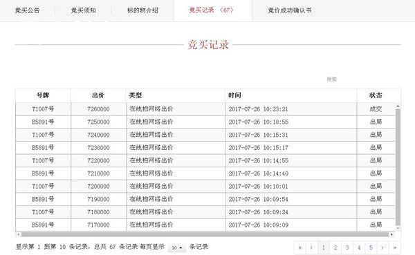Sort by 类型 column header
Screen dimensions: 415x255
point(176,95)
